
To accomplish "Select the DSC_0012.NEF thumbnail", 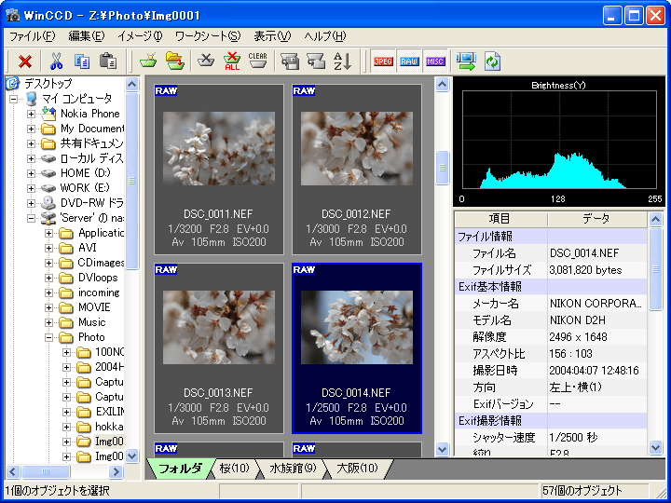I will click(x=356, y=170).
